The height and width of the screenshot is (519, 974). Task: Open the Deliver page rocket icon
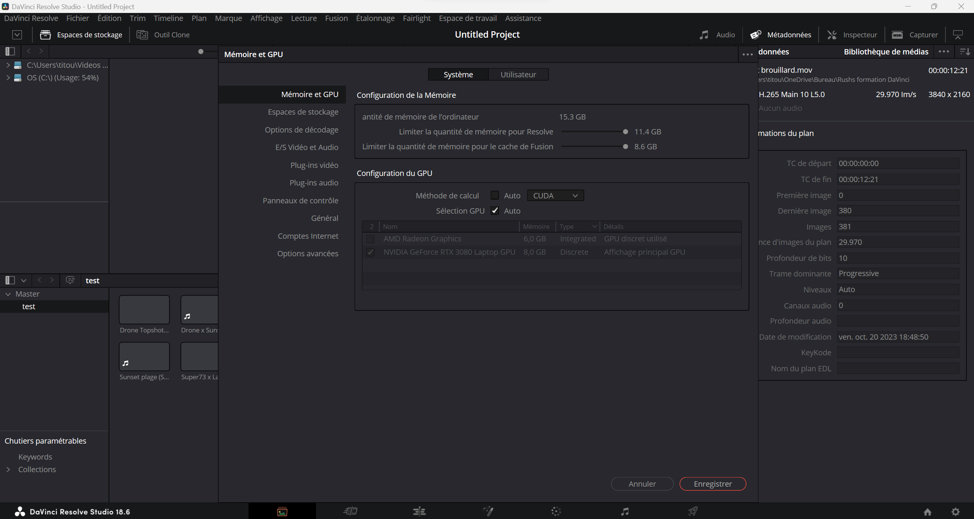tap(693, 511)
